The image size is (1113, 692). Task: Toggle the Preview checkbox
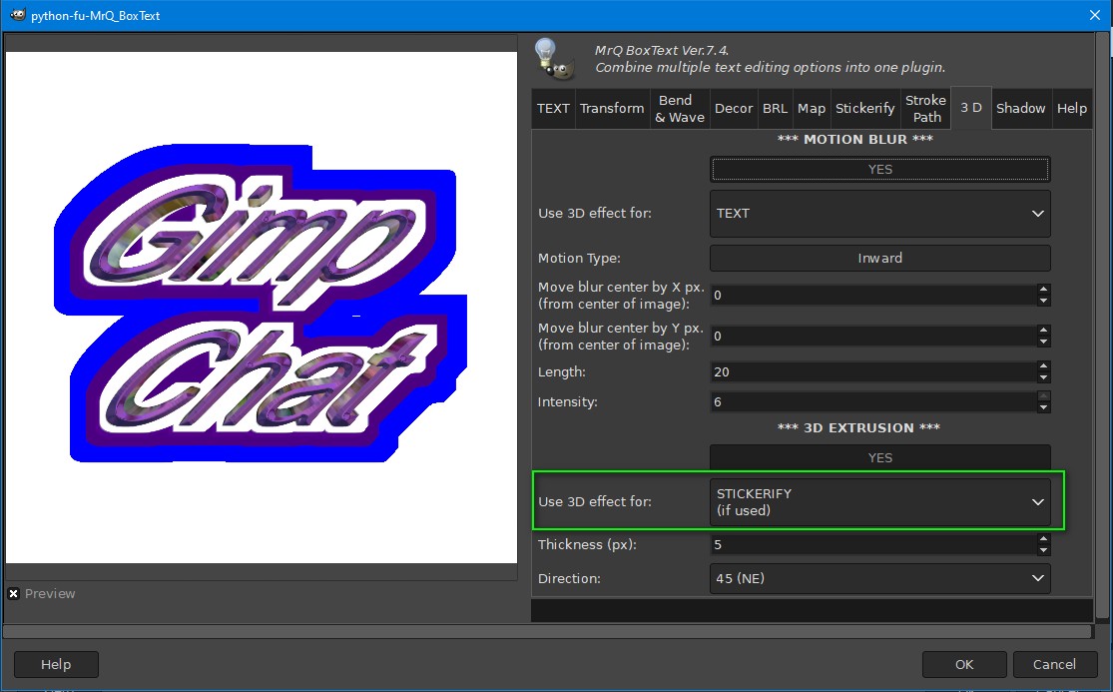pos(14,593)
